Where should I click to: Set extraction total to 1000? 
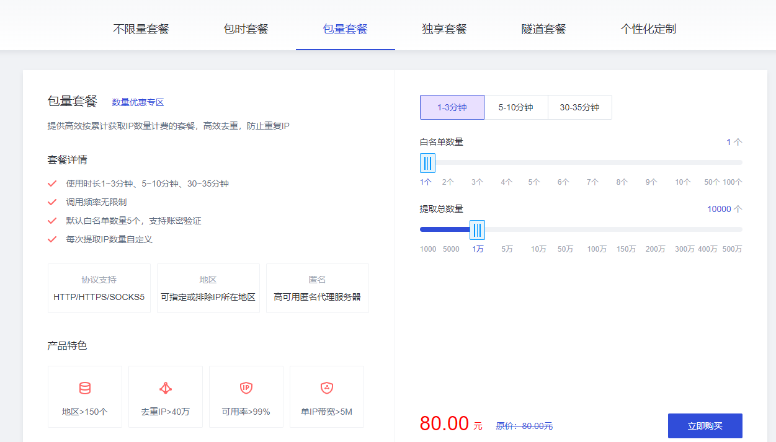click(428, 249)
